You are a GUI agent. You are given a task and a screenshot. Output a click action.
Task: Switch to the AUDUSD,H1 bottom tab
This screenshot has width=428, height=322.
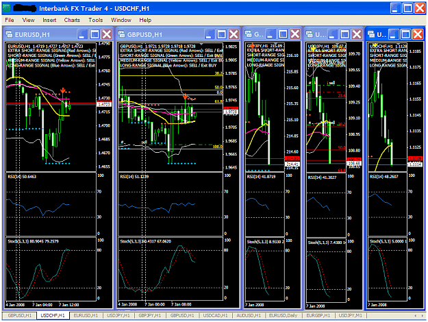249,315
